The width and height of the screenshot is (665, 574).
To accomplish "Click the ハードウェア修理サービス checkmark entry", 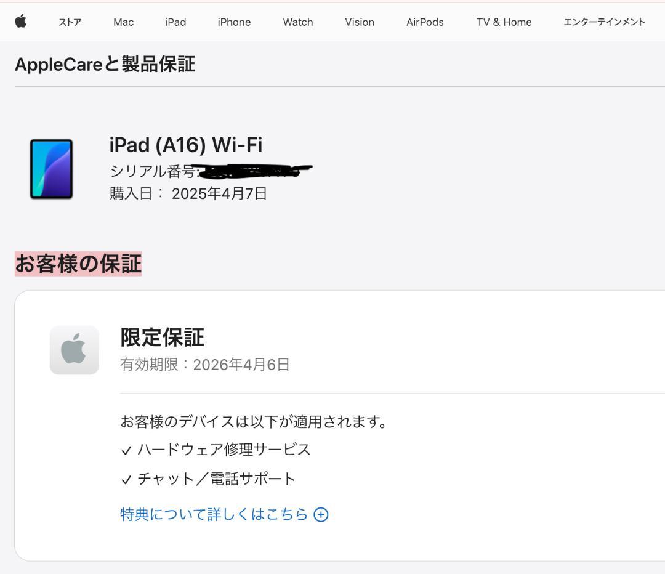I will 216,450.
